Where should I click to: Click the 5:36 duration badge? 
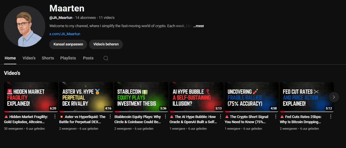(x=163, y=109)
